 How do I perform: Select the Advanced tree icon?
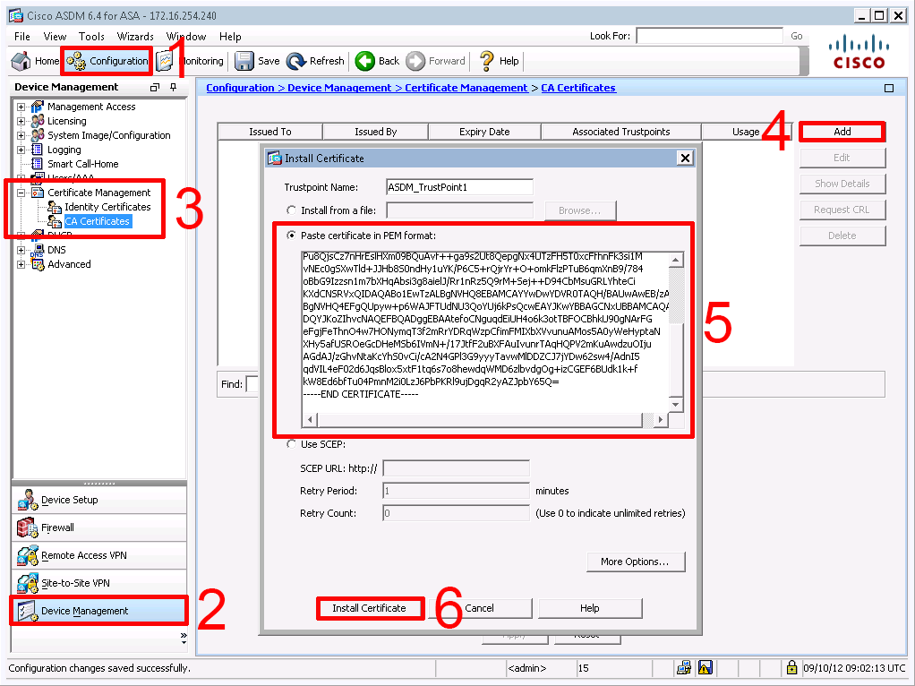pos(38,264)
